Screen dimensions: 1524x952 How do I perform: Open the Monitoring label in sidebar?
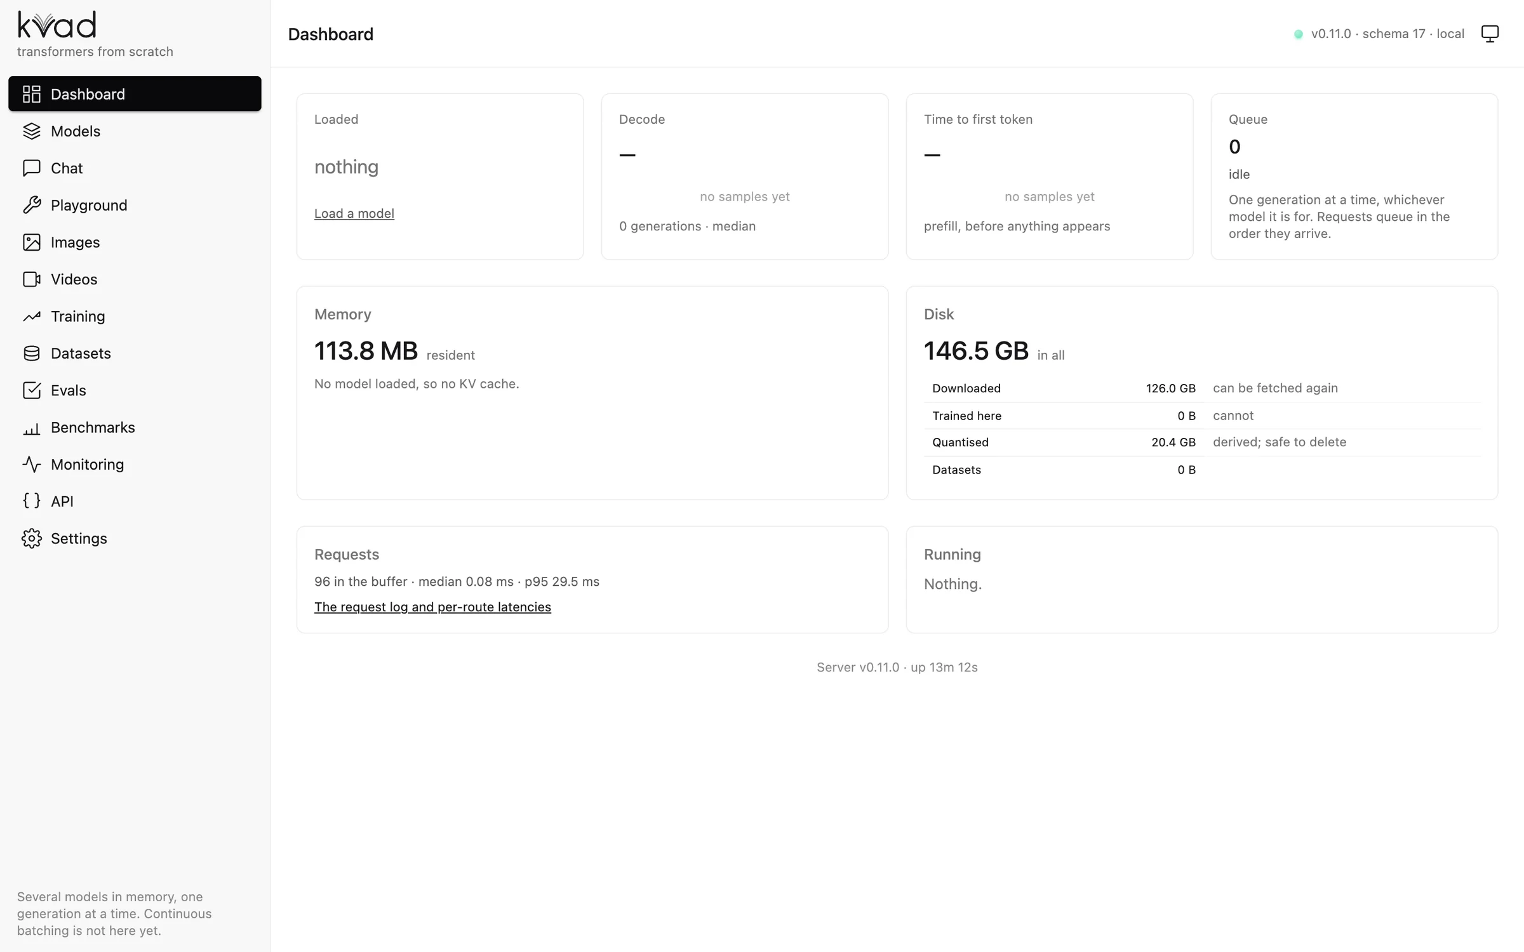pos(88,464)
